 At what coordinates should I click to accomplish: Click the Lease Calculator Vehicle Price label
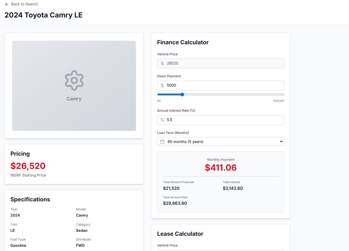tap(167, 245)
